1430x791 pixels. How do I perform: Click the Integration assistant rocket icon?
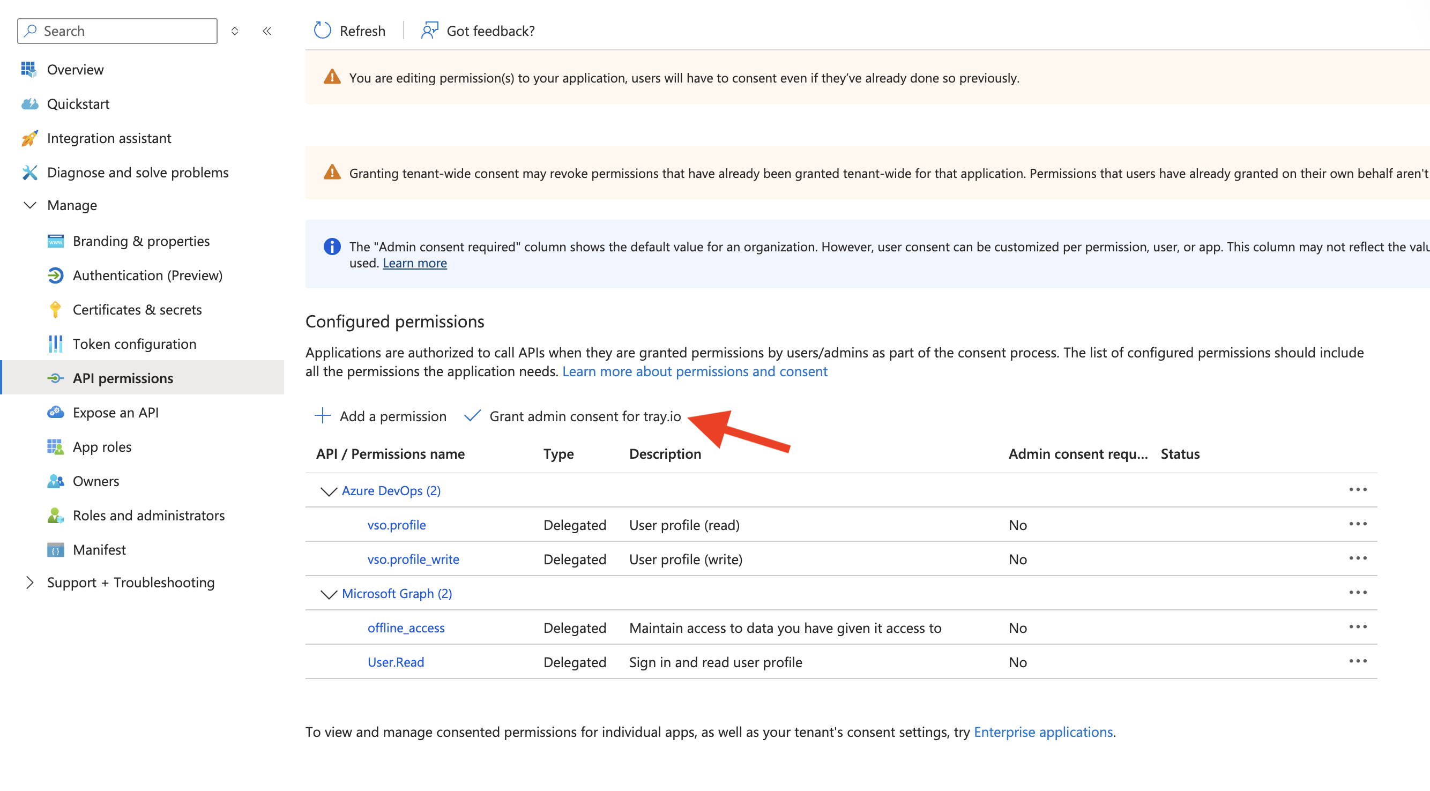point(29,138)
